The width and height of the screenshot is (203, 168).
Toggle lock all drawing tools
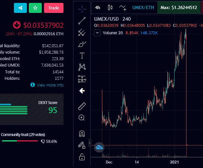pos(82,157)
